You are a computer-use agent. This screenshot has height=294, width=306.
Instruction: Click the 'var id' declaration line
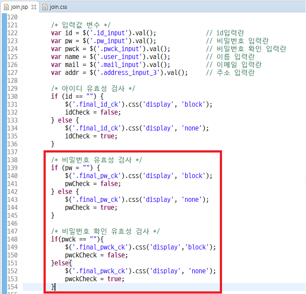point(103,33)
